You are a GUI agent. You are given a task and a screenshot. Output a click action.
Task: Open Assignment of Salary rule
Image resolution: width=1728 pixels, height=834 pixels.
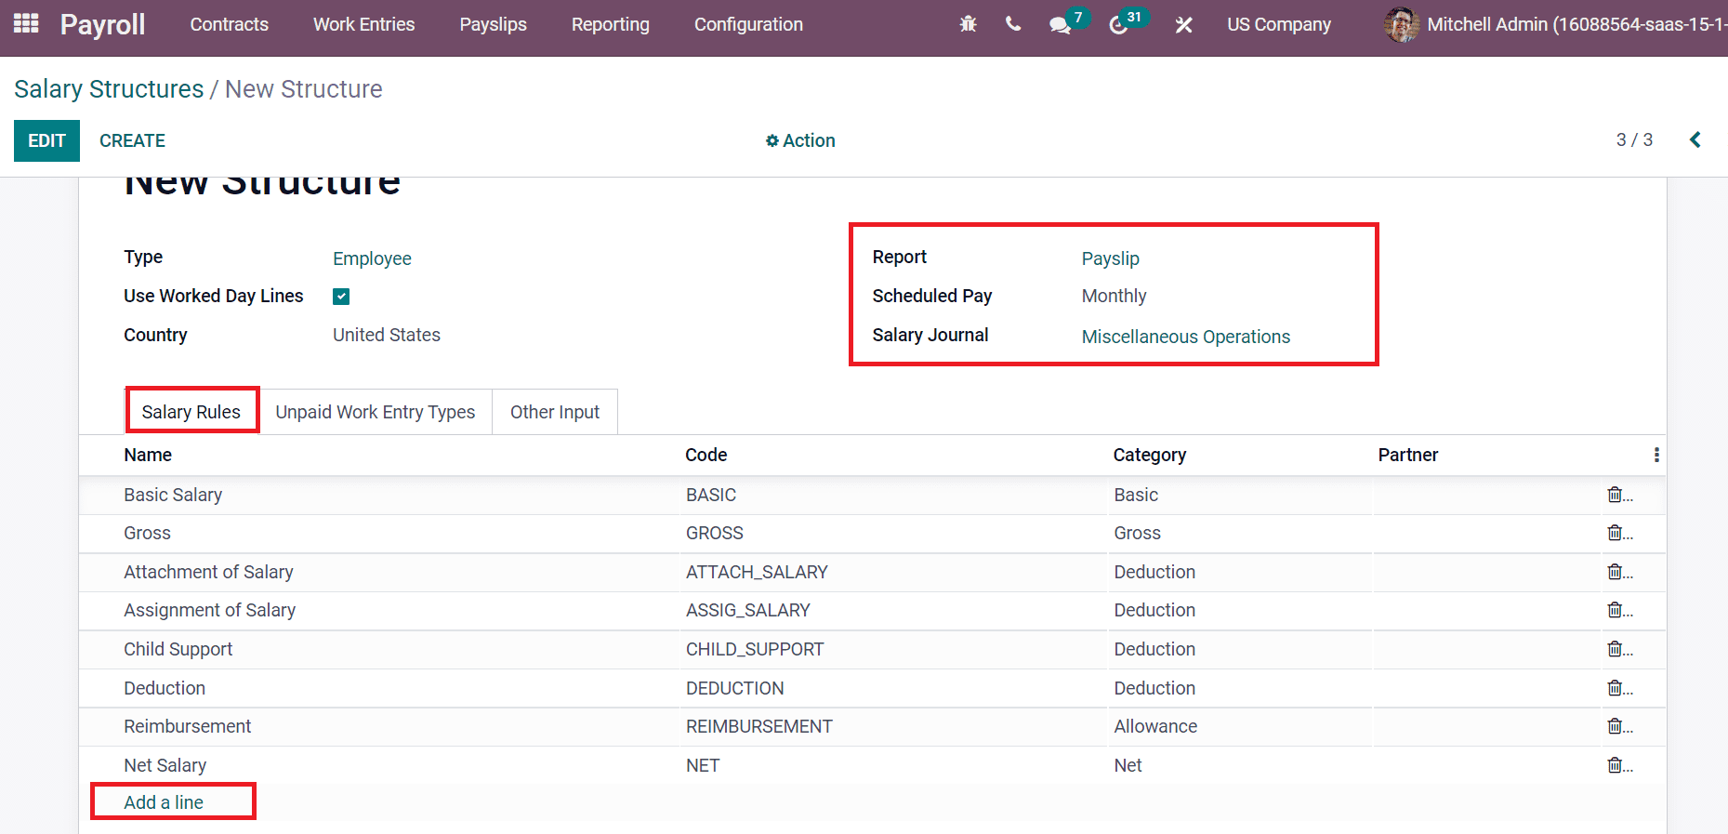209,610
